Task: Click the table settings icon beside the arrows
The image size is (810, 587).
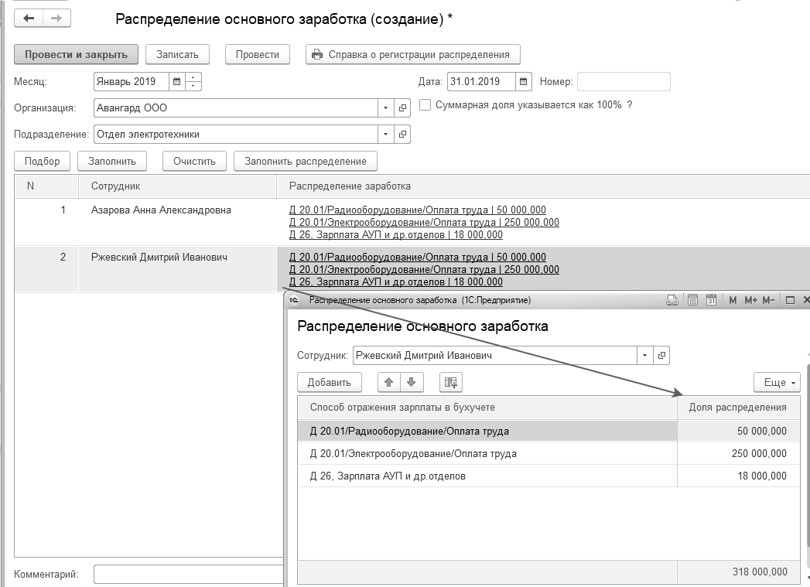Action: [451, 382]
